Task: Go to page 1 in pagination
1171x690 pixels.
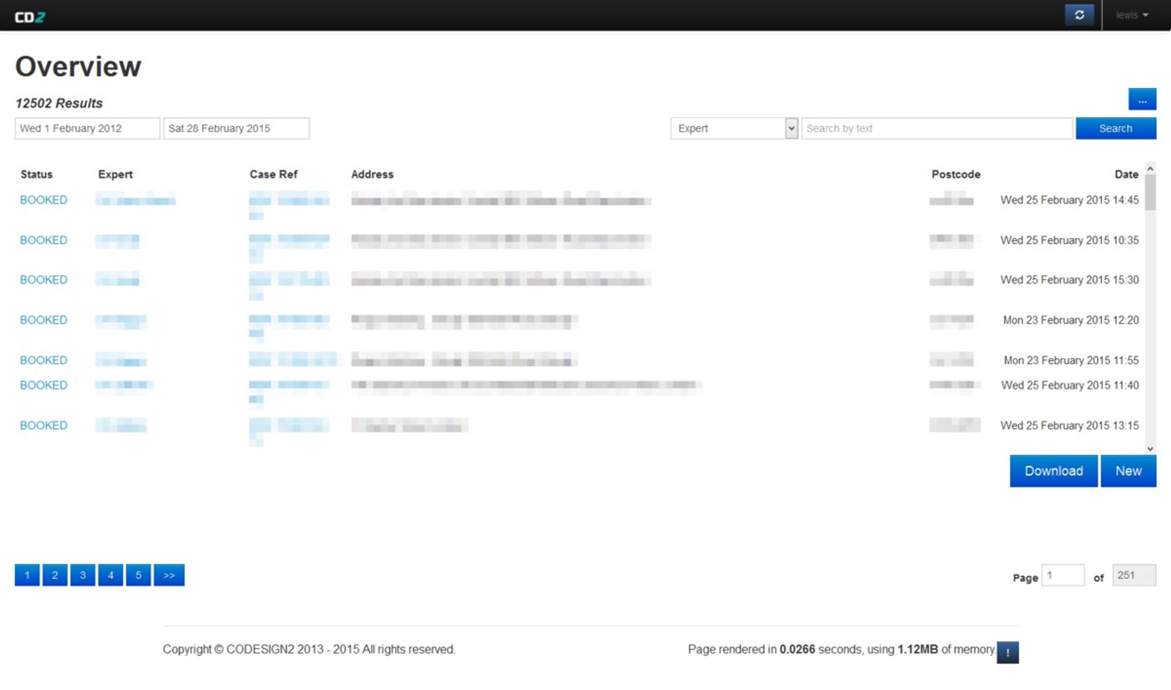Action: [x=27, y=575]
